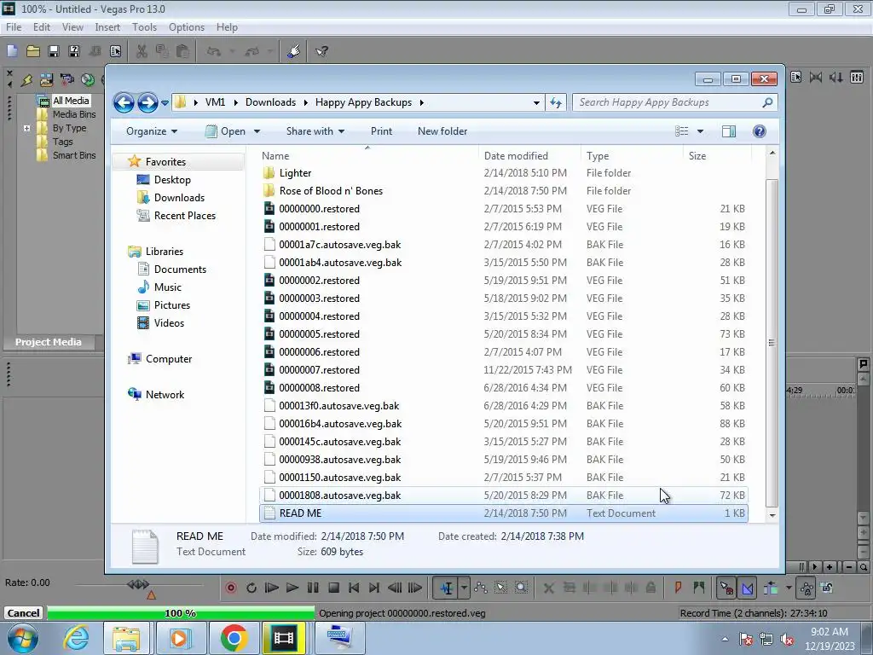
Task: Select the Zoom Edit magnifier tool
Action: pos(521,588)
